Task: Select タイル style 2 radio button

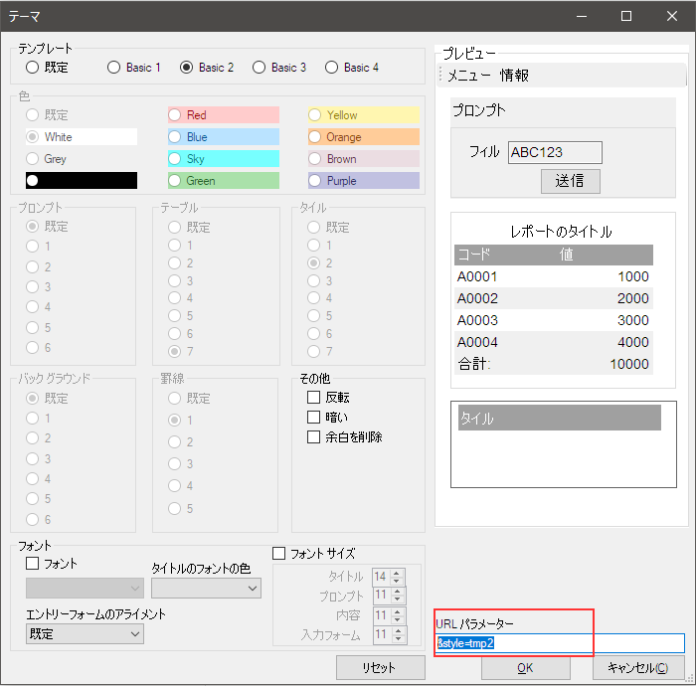Action: (x=314, y=263)
